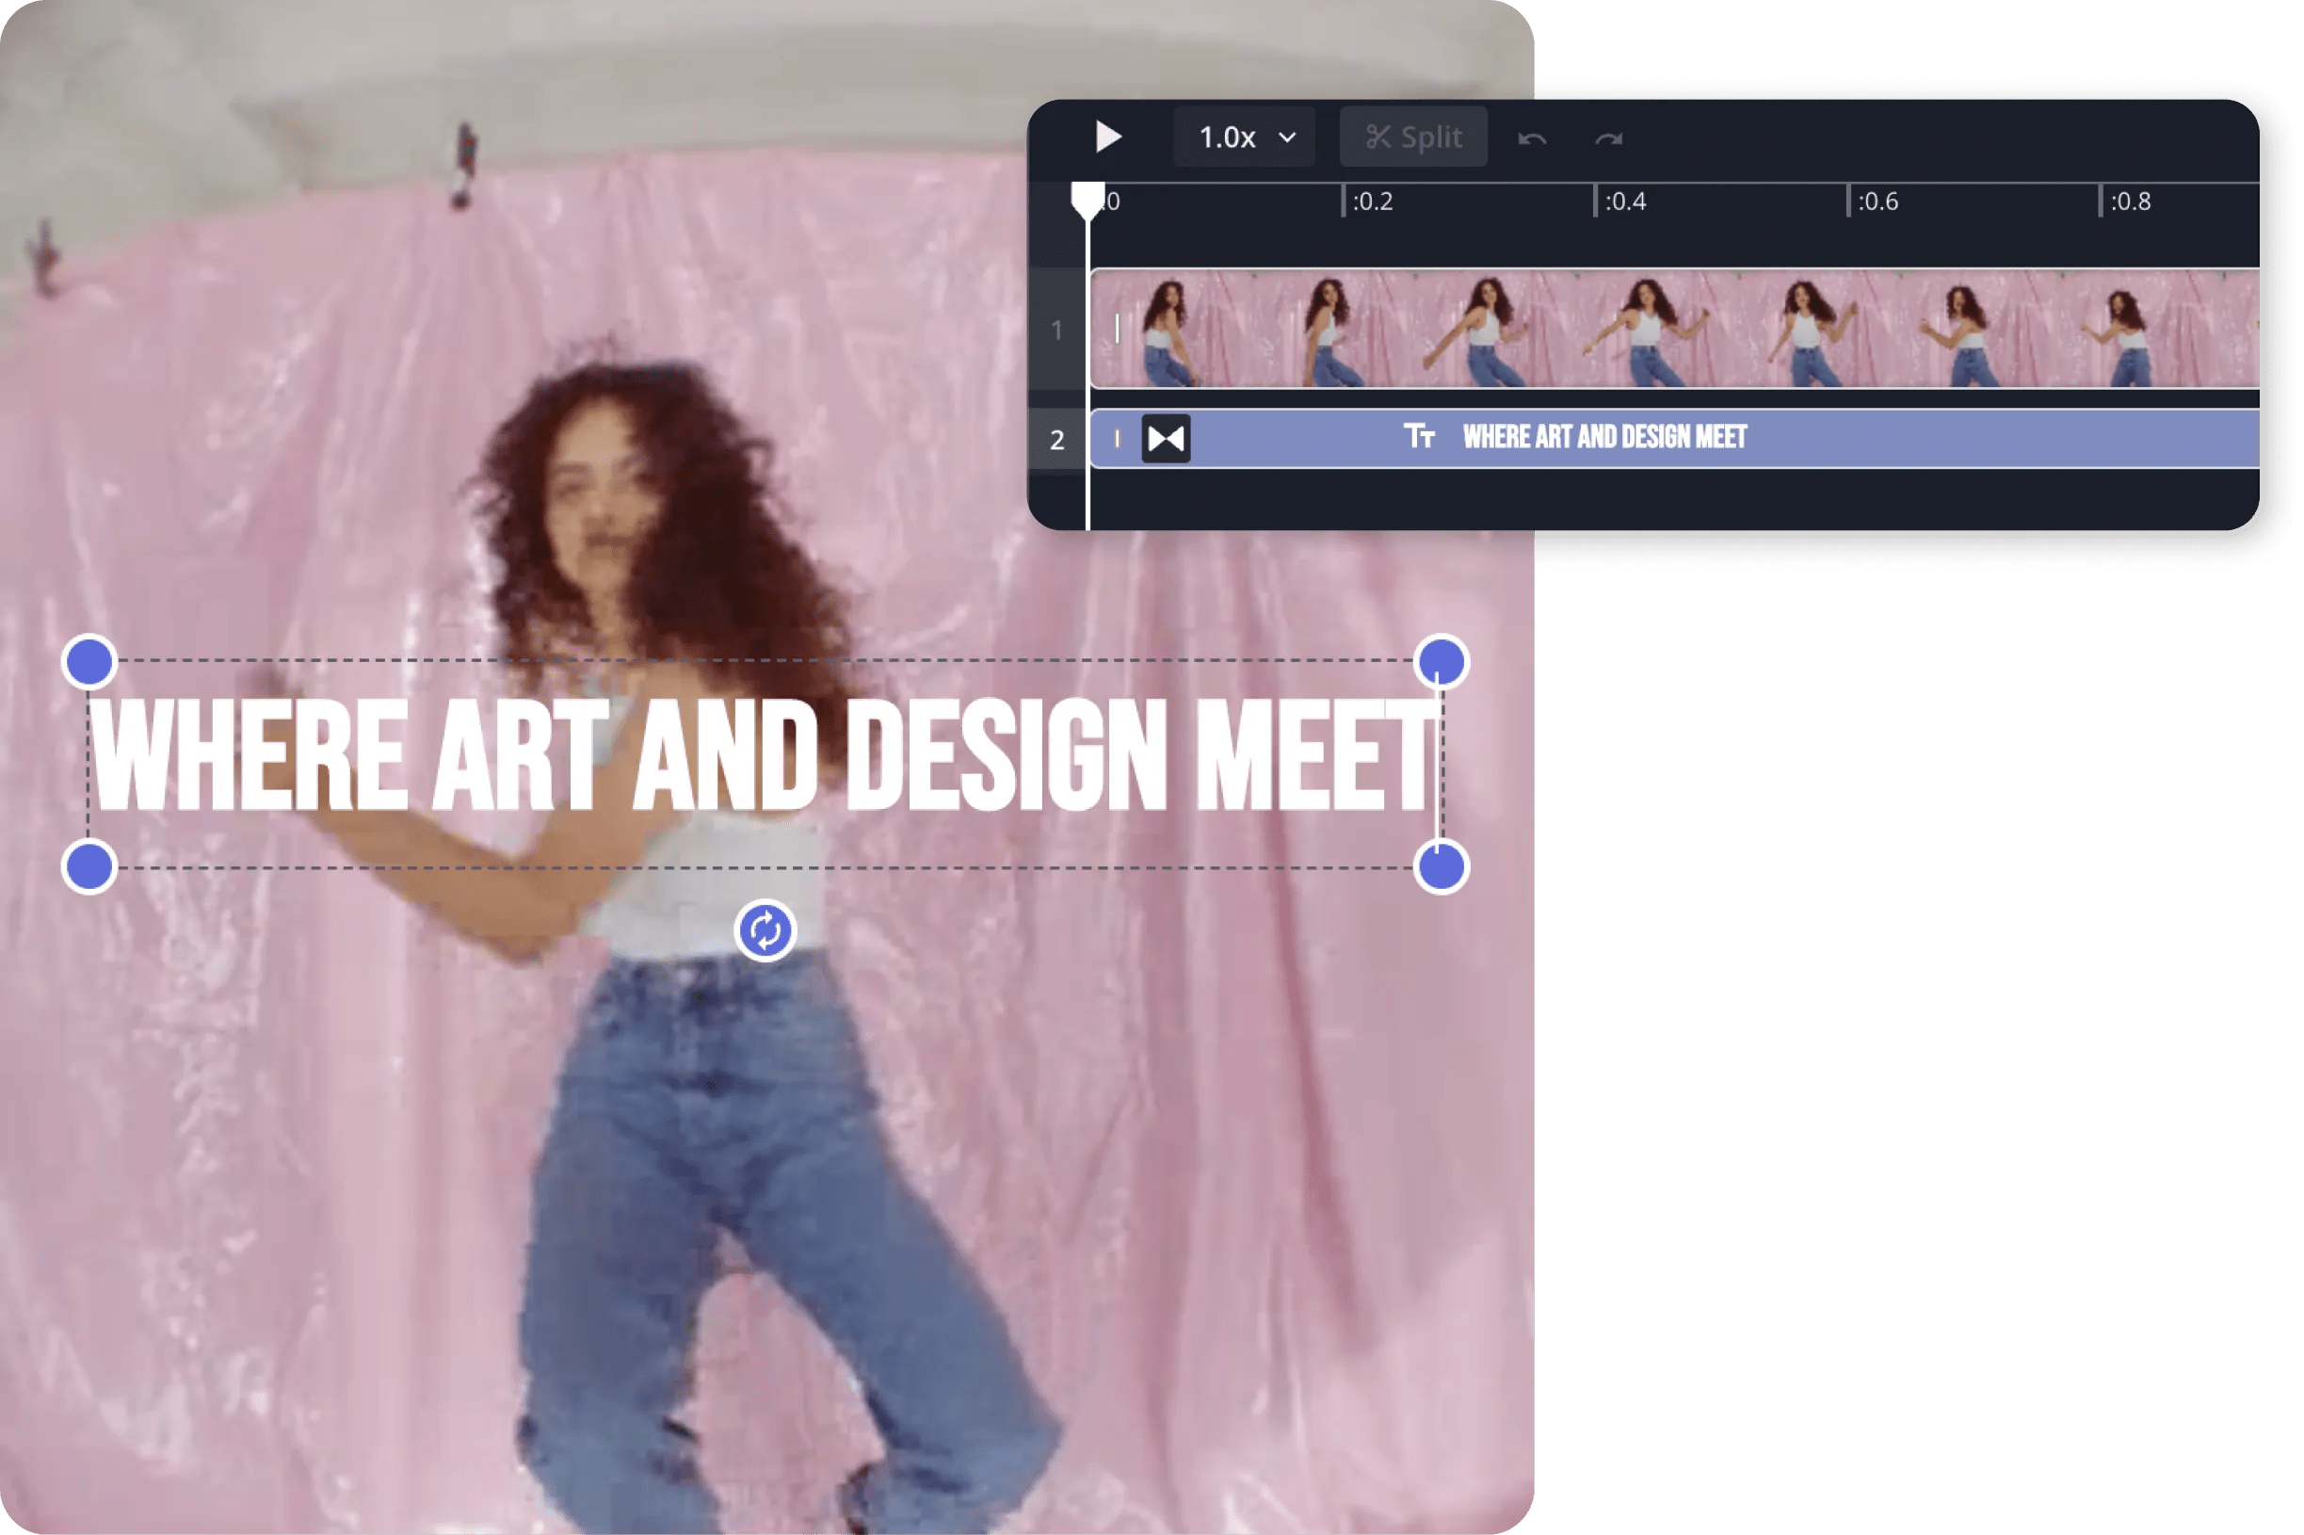
Task: Click the bottom-right resize handle of the text box
Action: (x=1441, y=866)
